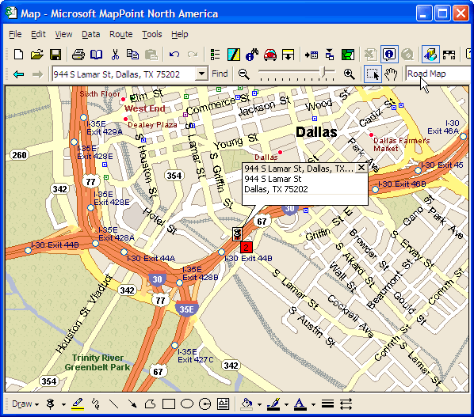Click the Interstate 35E shield on map
The image size is (474, 417).
coord(187,309)
